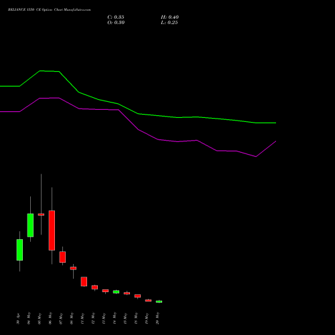Select the high value H: 0.40
The width and height of the screenshot is (335, 335).
pos(170,17)
